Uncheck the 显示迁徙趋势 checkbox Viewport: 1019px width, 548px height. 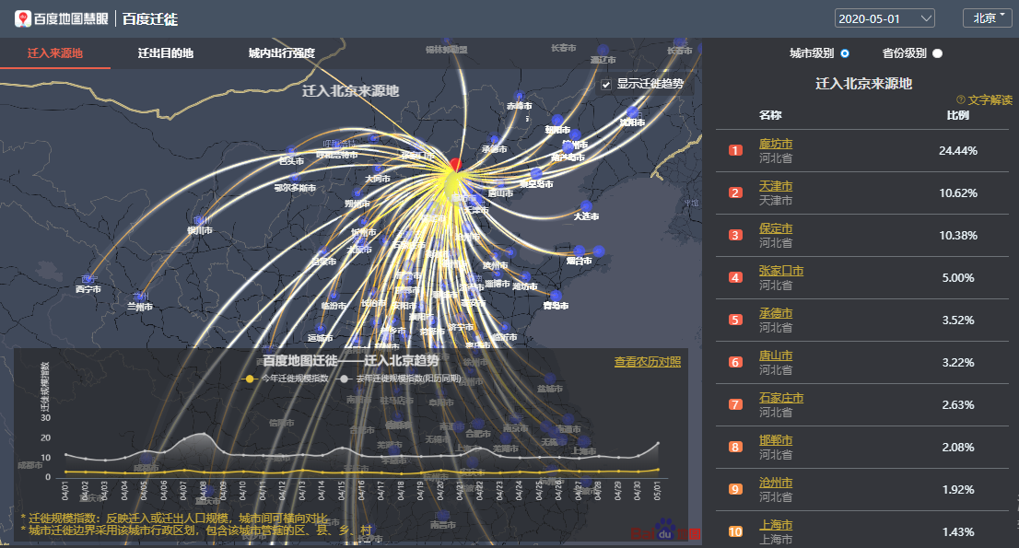606,85
